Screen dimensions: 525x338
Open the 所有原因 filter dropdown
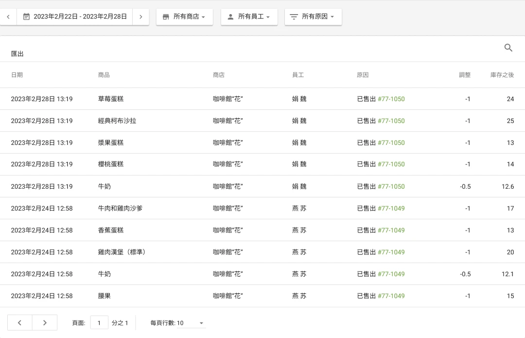coord(314,17)
